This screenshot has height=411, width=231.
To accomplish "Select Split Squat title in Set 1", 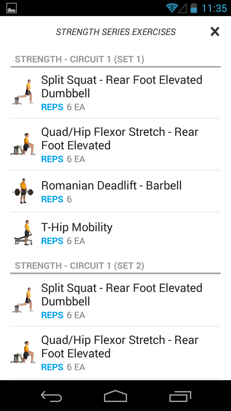I will pyautogui.click(x=122, y=86).
